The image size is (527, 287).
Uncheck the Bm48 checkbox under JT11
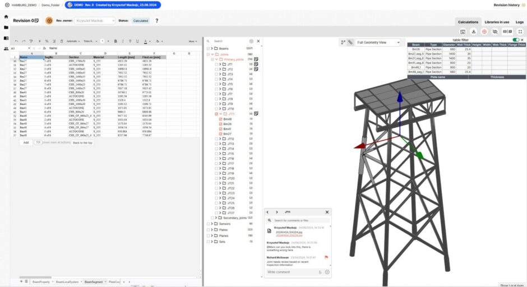tap(221, 119)
